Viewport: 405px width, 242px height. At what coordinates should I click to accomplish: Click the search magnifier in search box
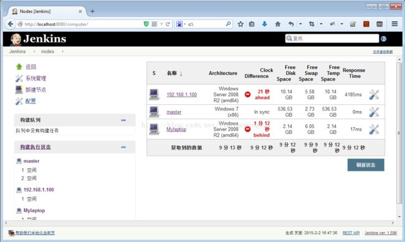(x=228, y=24)
